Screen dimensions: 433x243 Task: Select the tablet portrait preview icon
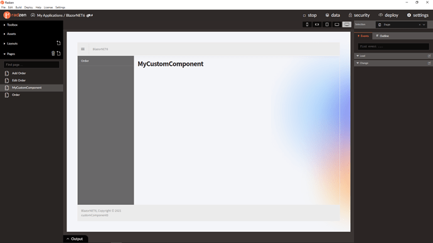(327, 24)
